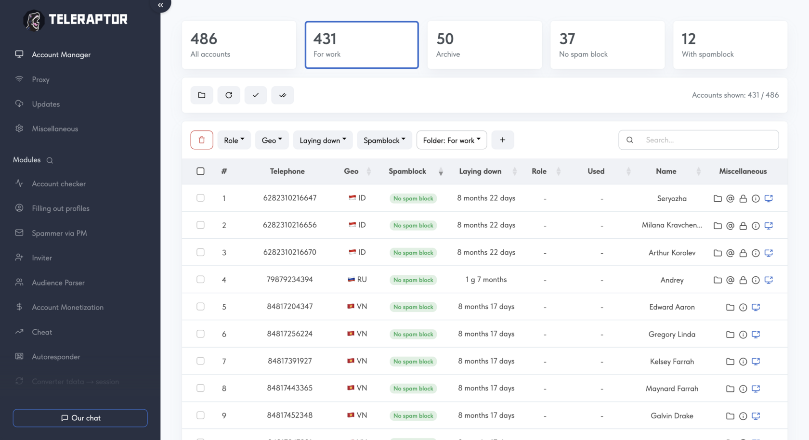
Task: Click the double checkmark toolbar button
Action: [x=283, y=95]
